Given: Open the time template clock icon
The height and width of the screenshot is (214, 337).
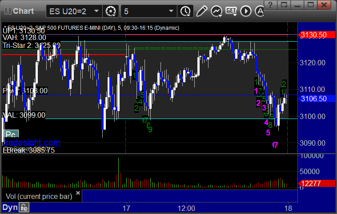Looking at the screenshot, I should point(185,11).
